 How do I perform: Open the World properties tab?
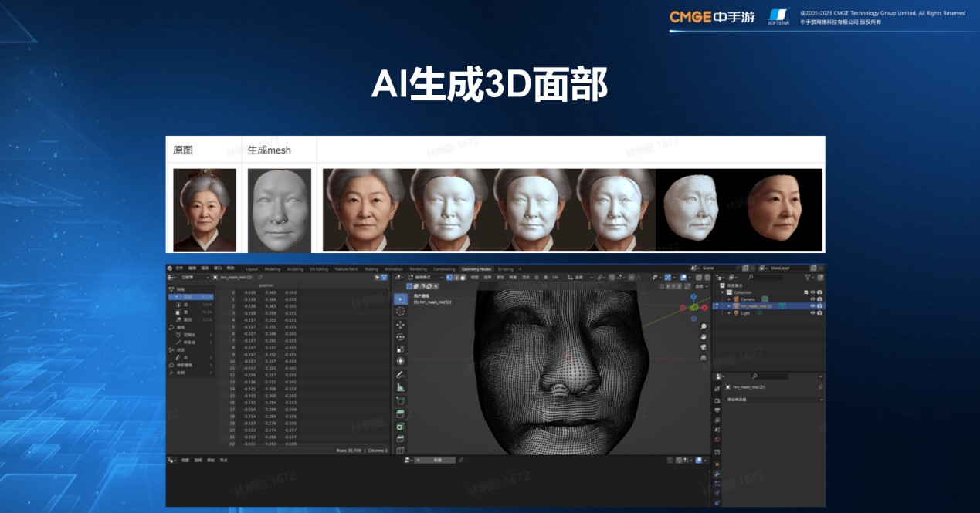click(717, 439)
